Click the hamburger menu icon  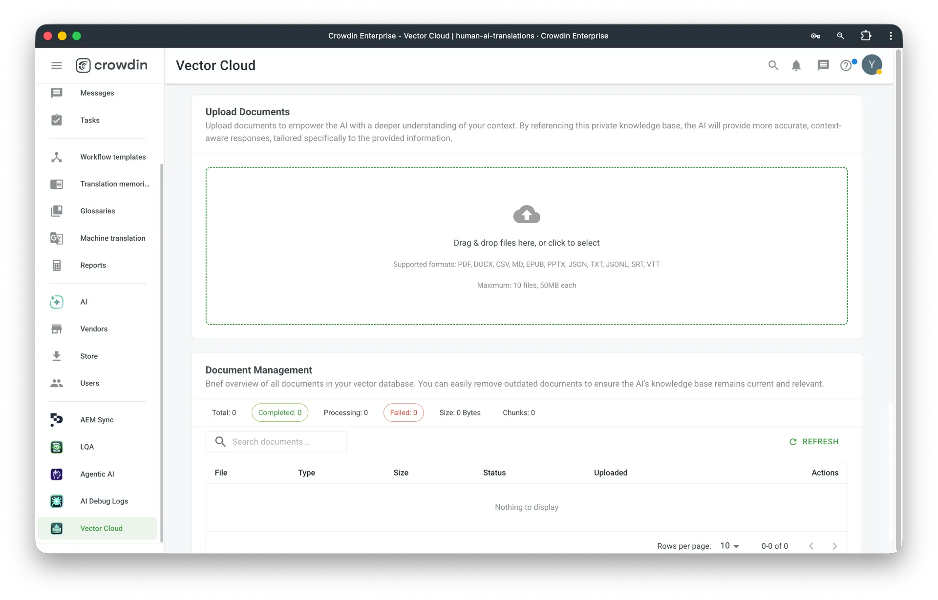pyautogui.click(x=57, y=65)
